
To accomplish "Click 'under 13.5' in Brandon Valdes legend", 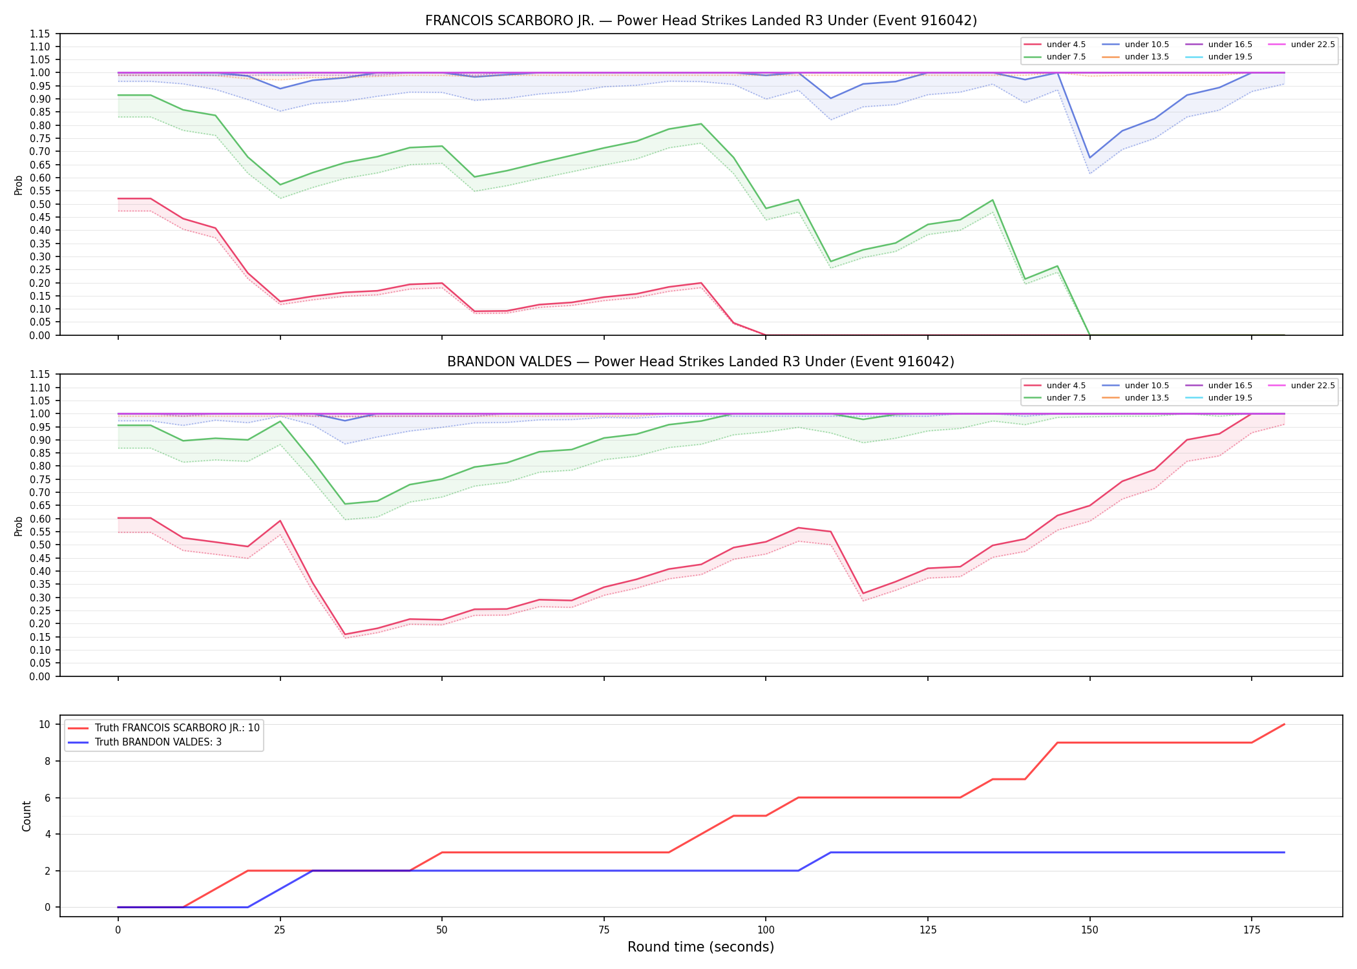I will click(x=1147, y=398).
